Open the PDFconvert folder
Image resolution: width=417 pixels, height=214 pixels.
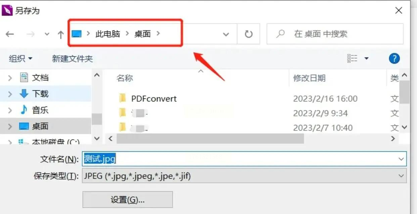click(x=154, y=99)
